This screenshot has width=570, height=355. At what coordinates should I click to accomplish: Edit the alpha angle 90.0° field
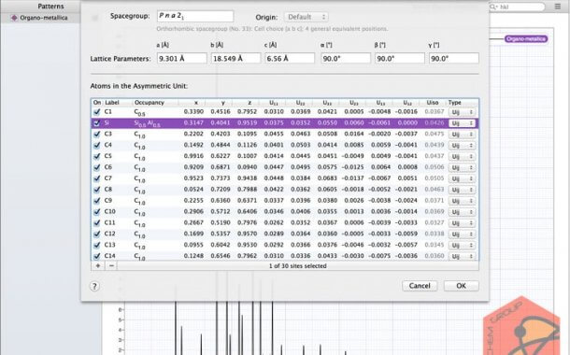pos(346,59)
